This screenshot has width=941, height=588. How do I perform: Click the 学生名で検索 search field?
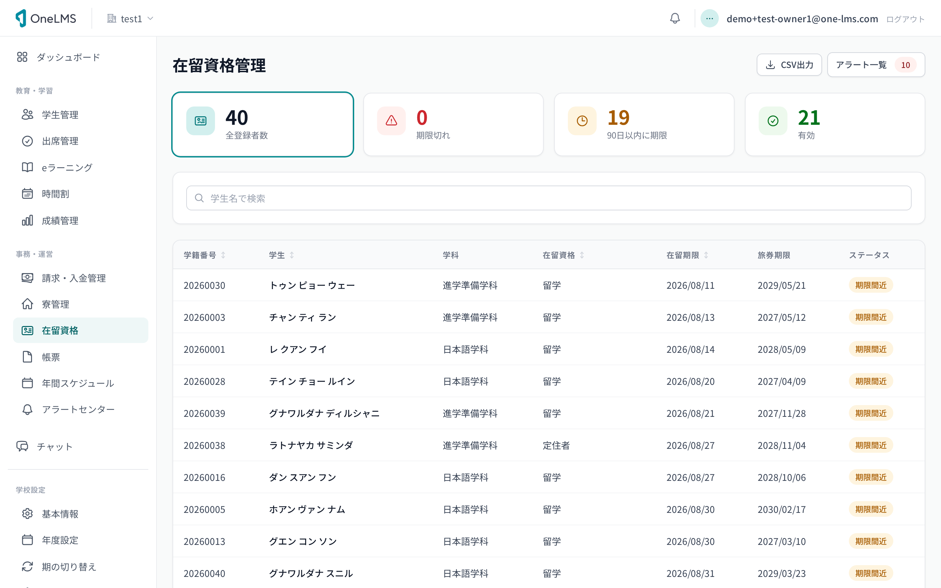click(549, 198)
